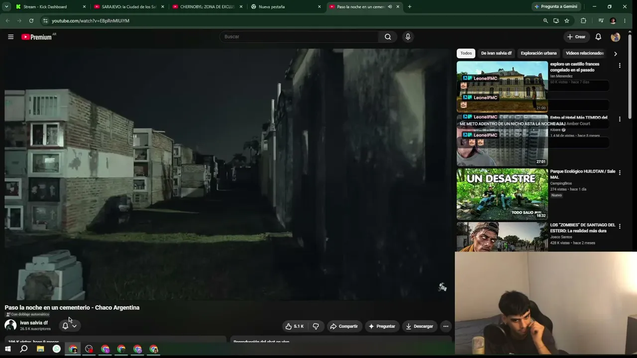Dislike the video with thumbs down
Viewport: 637px width, 358px height.
pos(316,326)
